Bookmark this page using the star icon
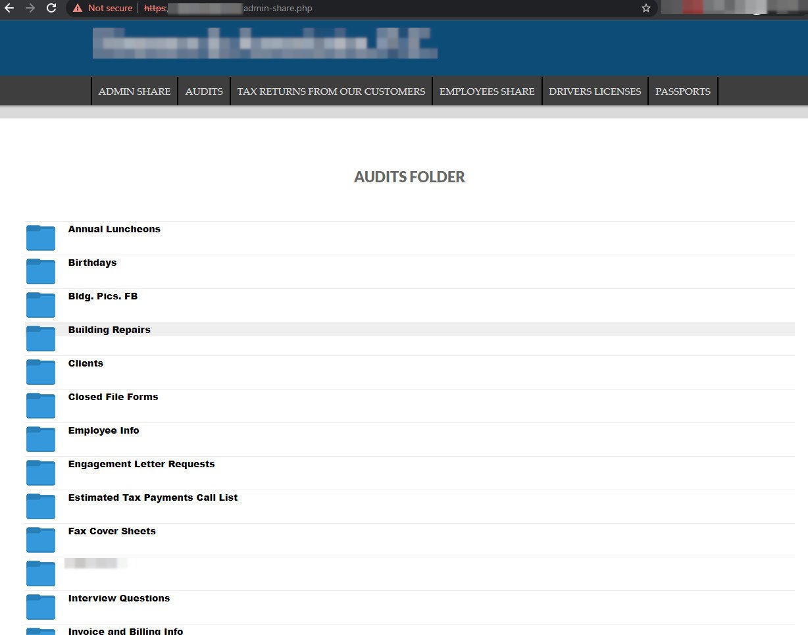Image resolution: width=808 pixels, height=635 pixels. tap(645, 9)
